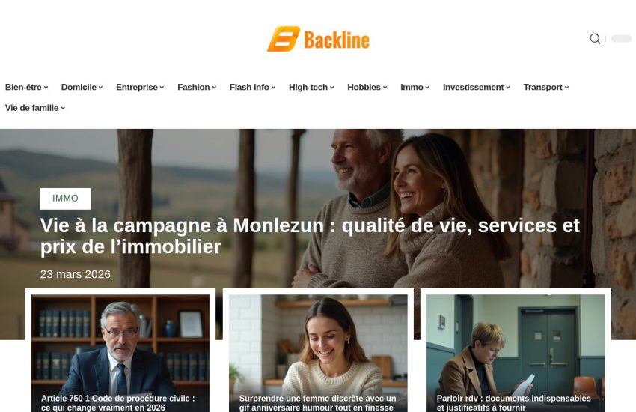This screenshot has width=636, height=412.
Task: Open the Hobbies menu
Action: (367, 88)
